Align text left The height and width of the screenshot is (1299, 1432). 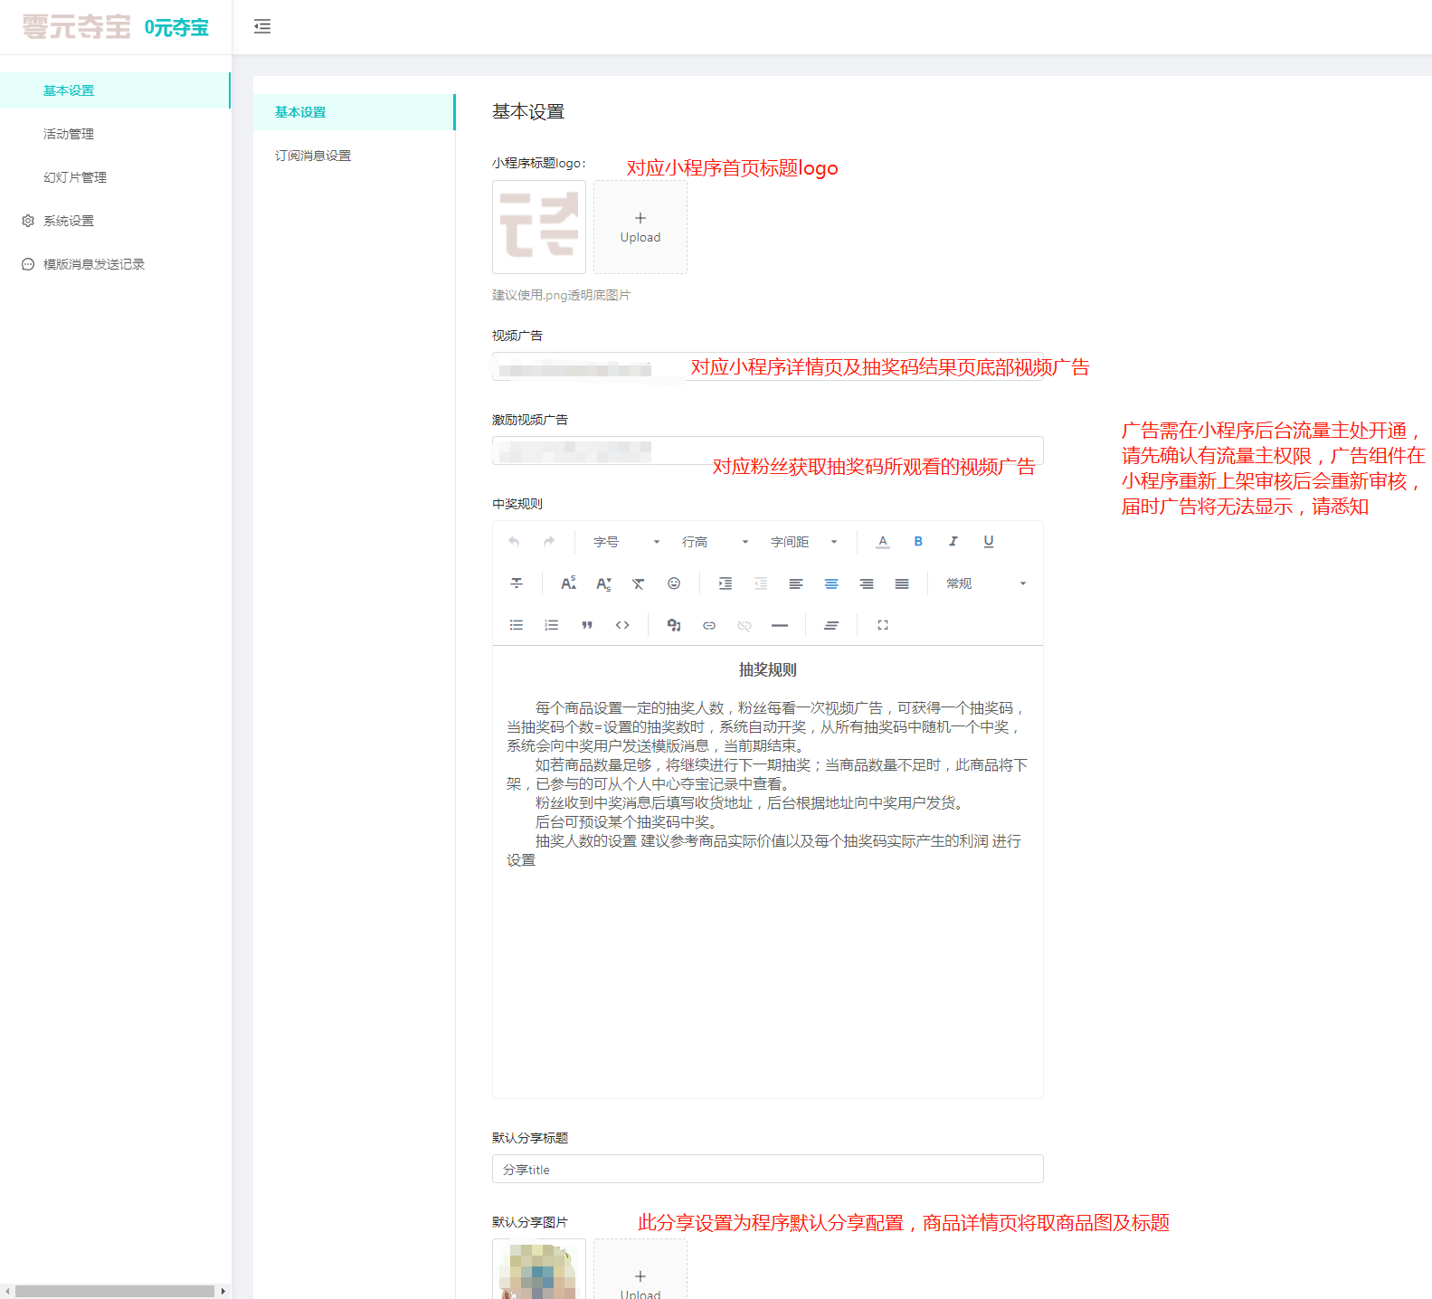click(796, 583)
